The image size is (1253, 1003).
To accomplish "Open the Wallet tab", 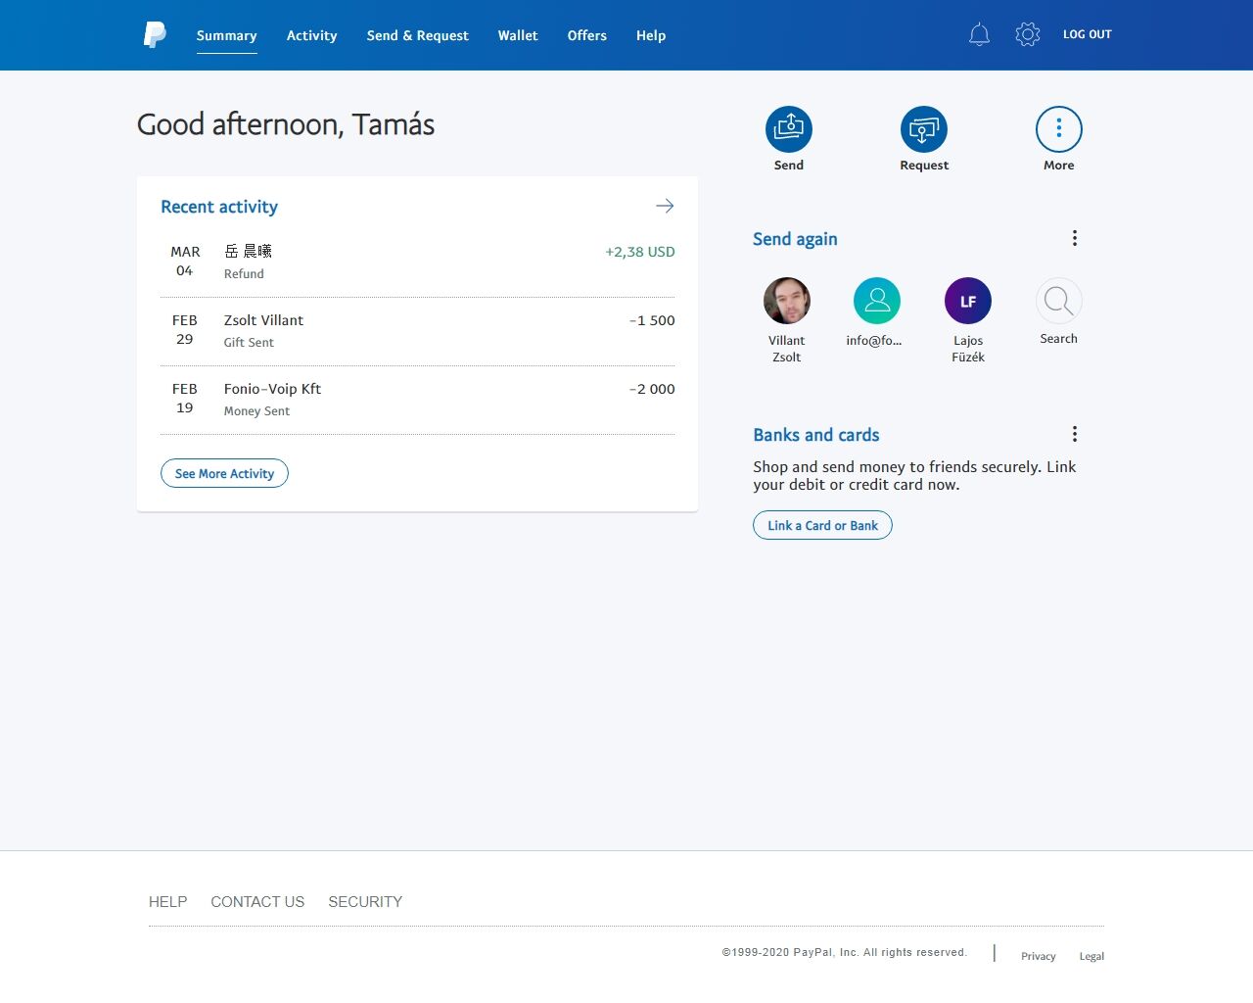I will pos(518,35).
